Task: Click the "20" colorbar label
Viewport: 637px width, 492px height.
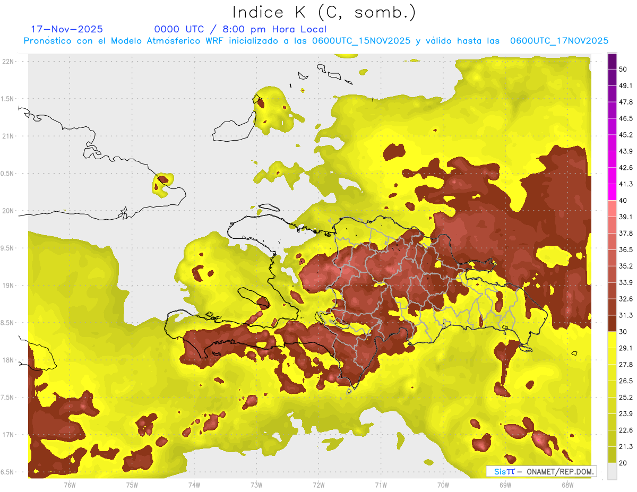Action: (623, 463)
